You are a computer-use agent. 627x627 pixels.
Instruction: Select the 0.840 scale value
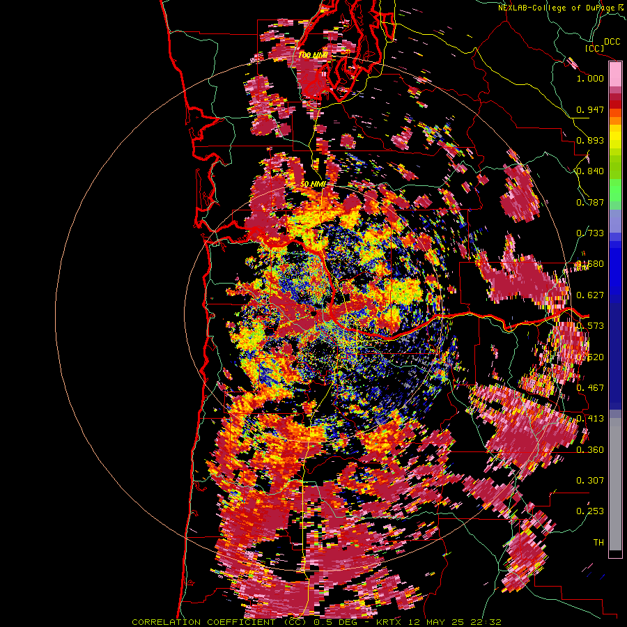tap(590, 171)
